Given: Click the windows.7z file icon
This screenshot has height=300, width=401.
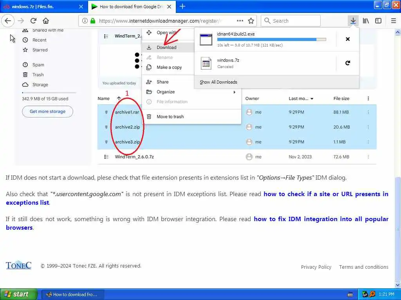Looking at the screenshot, I should (x=206, y=63).
